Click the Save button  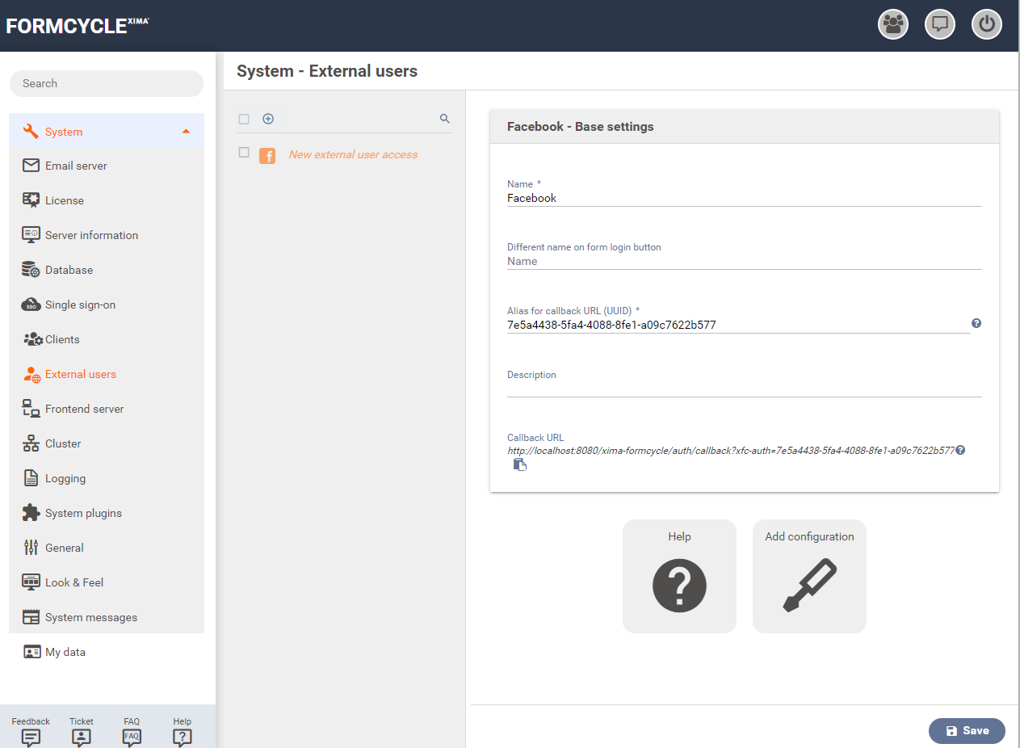tap(966, 730)
